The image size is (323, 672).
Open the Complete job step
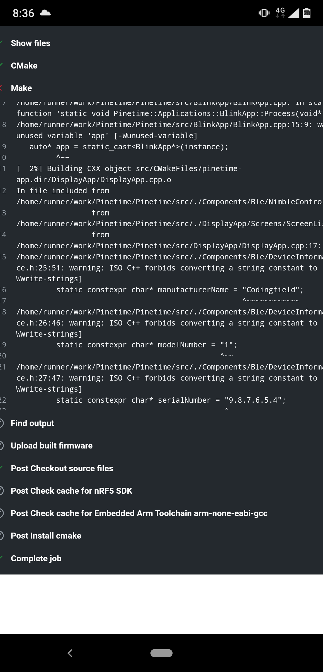coord(36,558)
